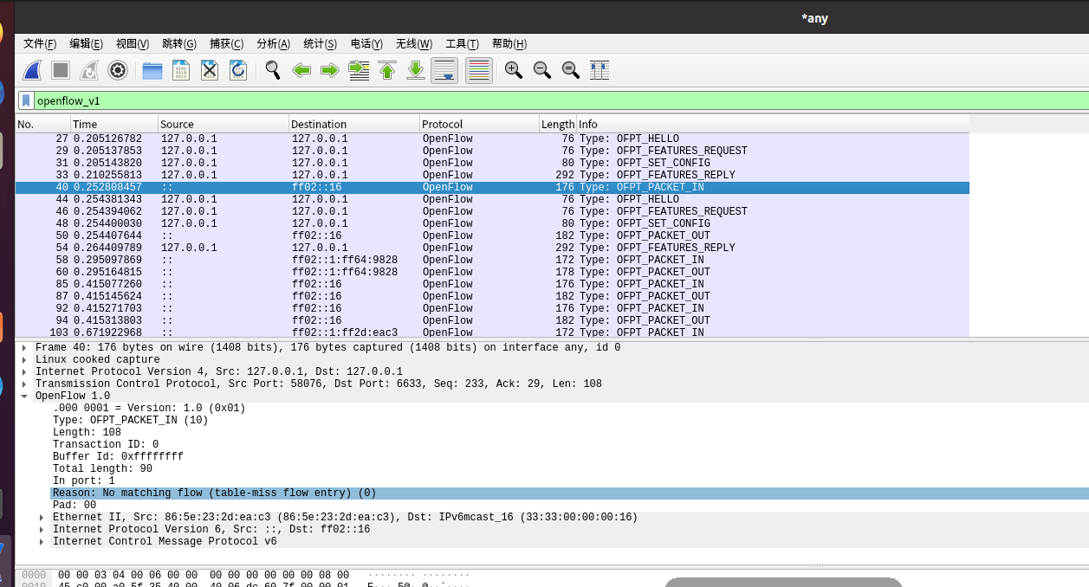Open capture options gear icon
1089x587 pixels.
(118, 70)
